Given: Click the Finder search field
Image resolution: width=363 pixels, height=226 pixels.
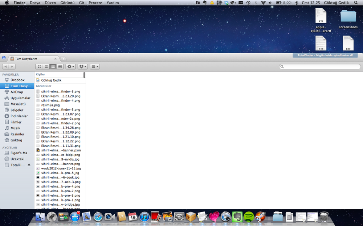Looking at the screenshot, I should [320, 67].
